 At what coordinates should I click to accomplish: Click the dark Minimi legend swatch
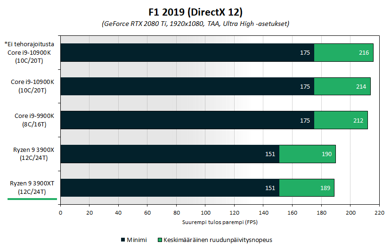tap(122, 240)
